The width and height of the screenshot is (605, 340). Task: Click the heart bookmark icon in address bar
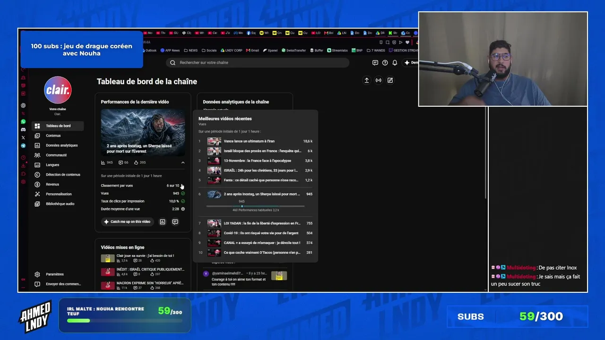407,42
